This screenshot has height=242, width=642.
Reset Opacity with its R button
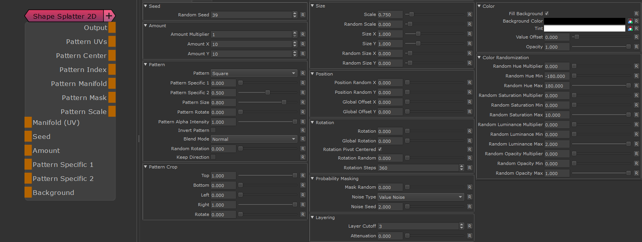point(636,47)
